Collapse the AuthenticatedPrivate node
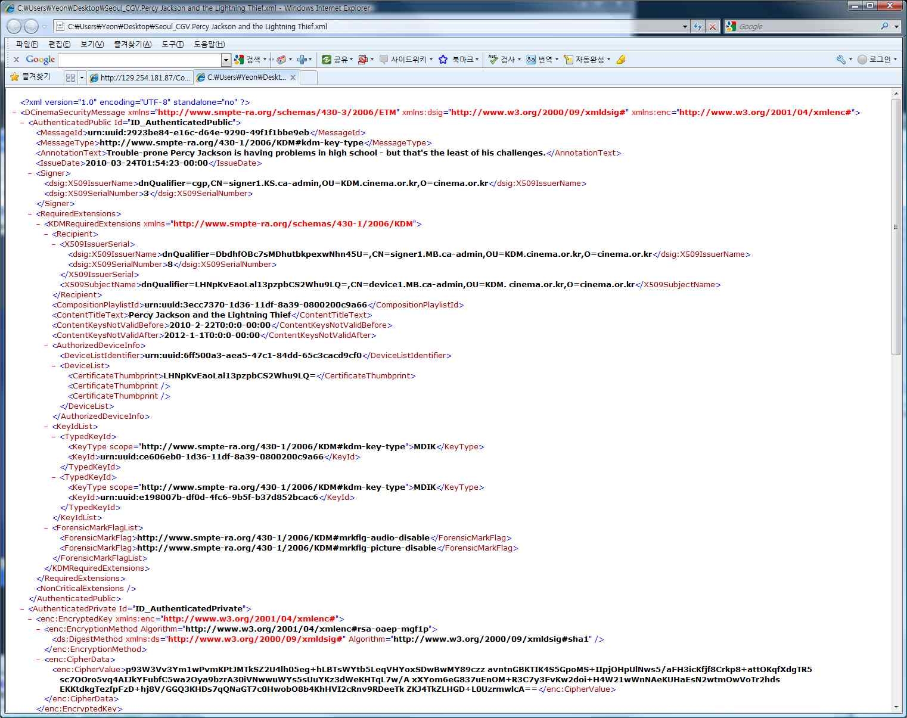Image resolution: width=907 pixels, height=718 pixels. (22, 609)
